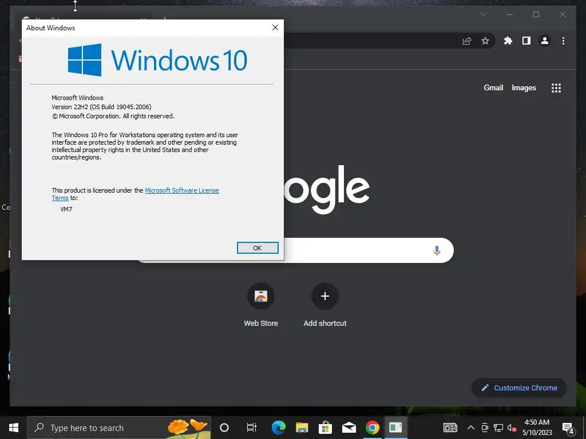
Task: Open News and interests on taskbar
Action: (450, 428)
